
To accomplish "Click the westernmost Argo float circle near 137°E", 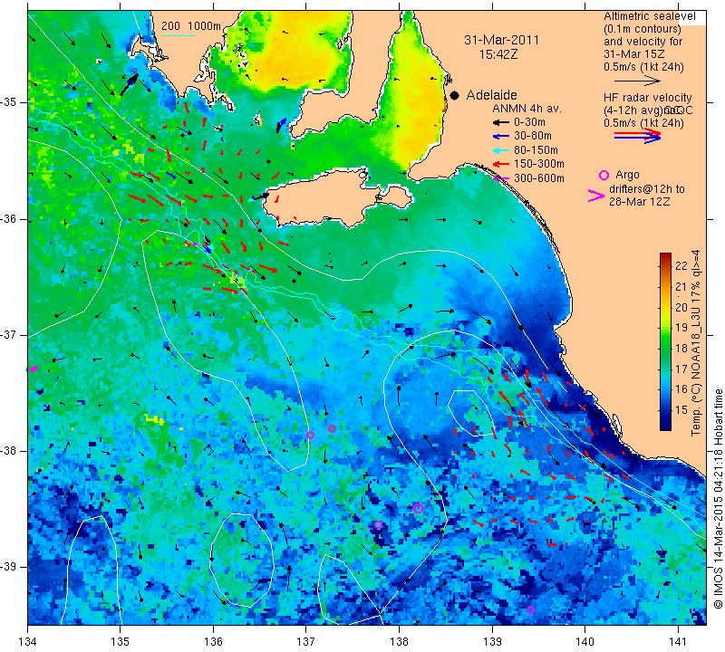I will [310, 435].
